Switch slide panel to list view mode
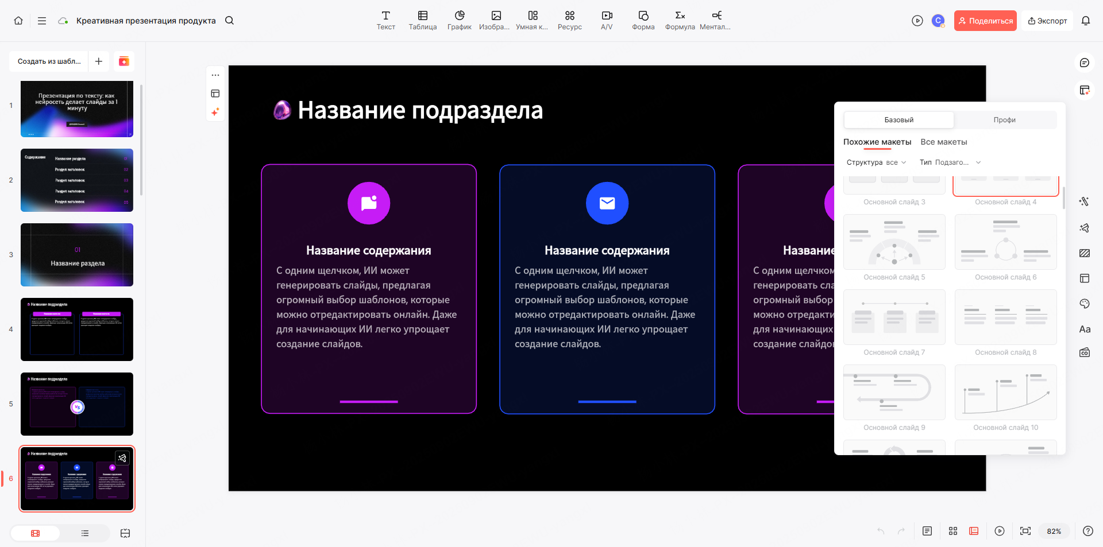Screen dimensions: 1103x547 pos(84,533)
